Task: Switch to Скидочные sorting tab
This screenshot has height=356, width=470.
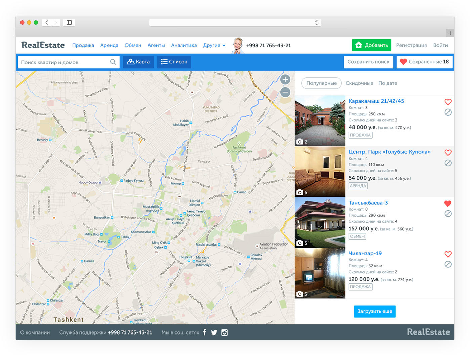Action: click(359, 83)
